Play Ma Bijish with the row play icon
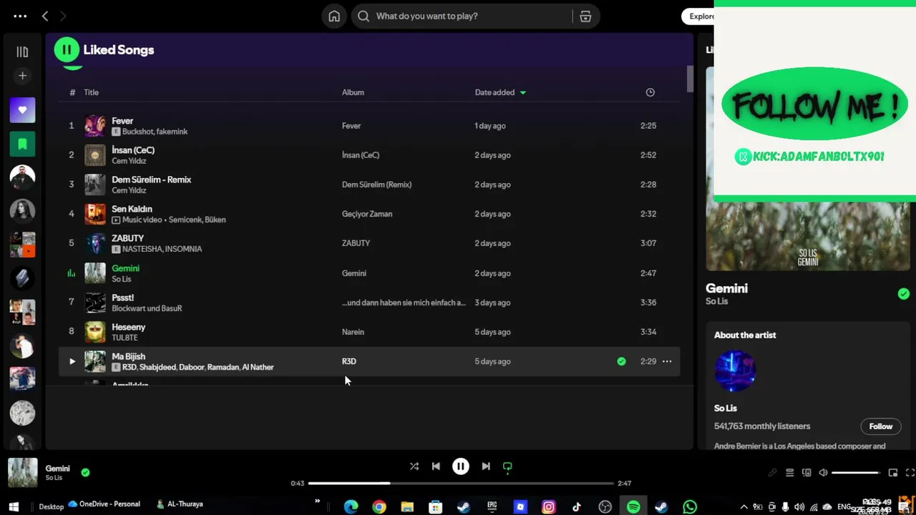 pos(72,361)
